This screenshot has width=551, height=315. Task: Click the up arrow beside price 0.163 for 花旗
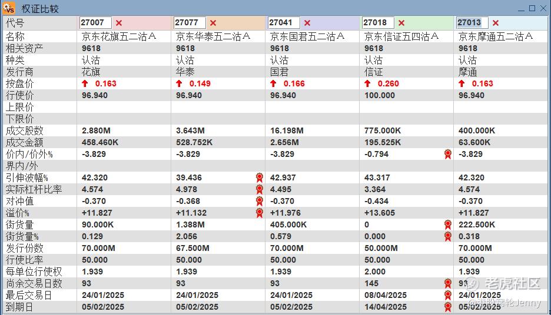pyautogui.click(x=85, y=83)
